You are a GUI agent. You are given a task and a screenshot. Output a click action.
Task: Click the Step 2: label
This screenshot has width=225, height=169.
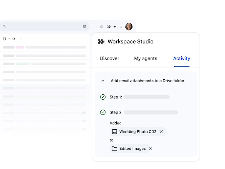point(116,112)
